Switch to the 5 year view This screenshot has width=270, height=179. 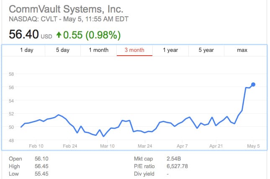(x=206, y=50)
